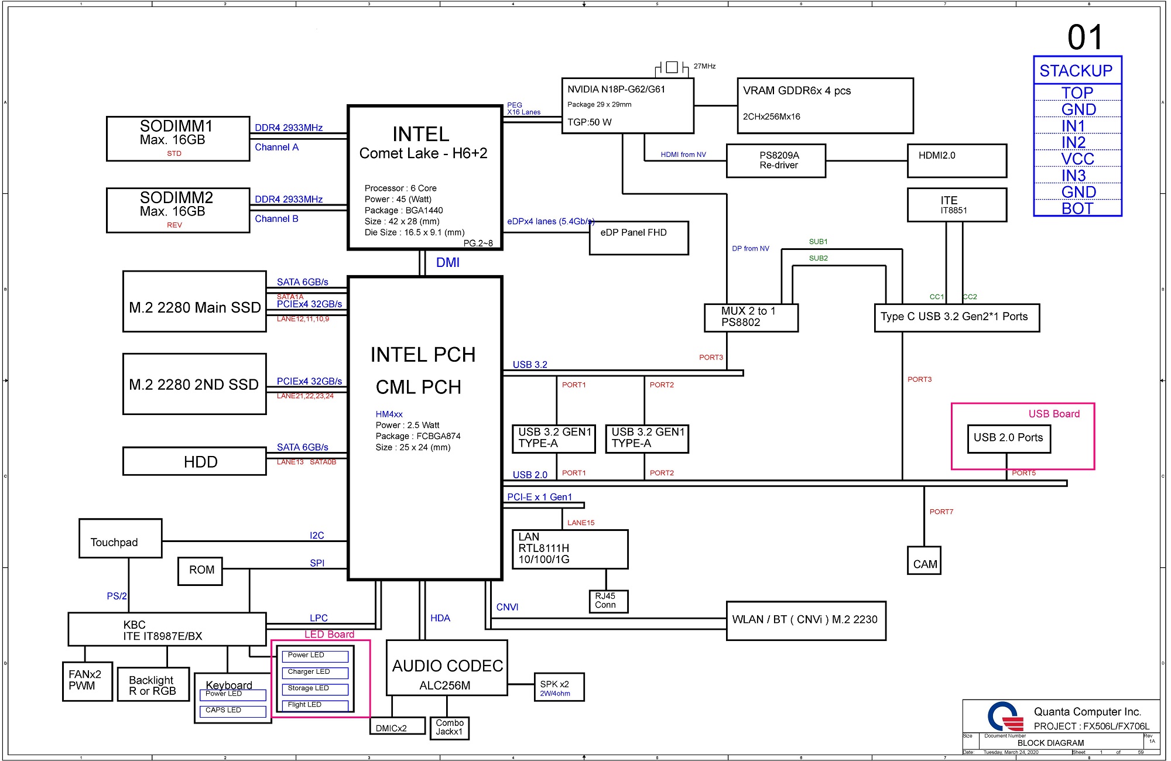
Task: Select the M.2 2280 Main SSD block
Action: click(x=194, y=301)
